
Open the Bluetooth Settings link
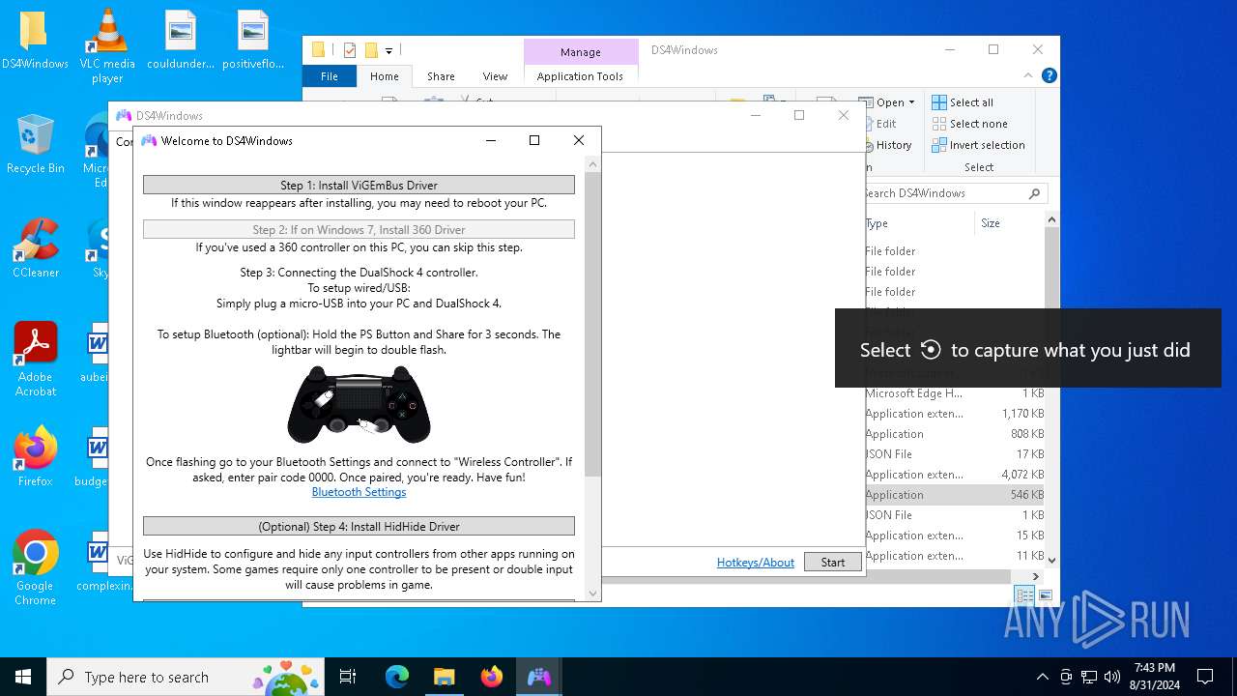tap(359, 492)
